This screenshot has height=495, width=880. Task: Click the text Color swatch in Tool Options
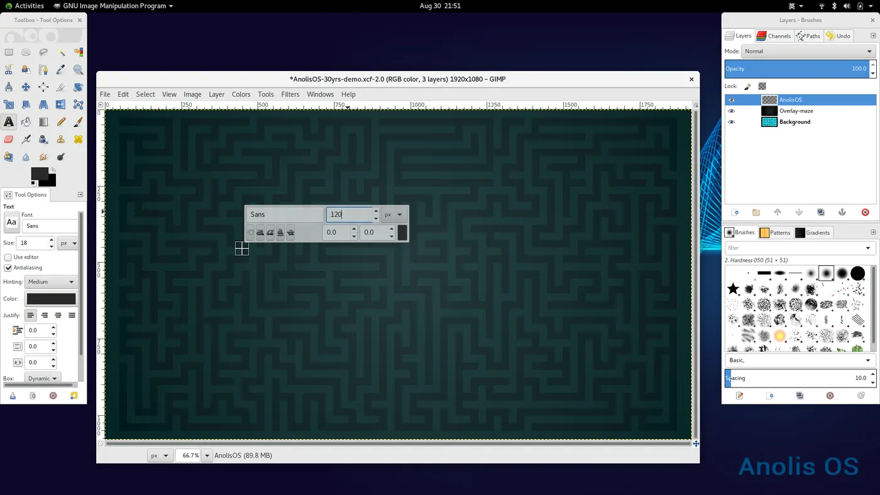tap(51, 299)
